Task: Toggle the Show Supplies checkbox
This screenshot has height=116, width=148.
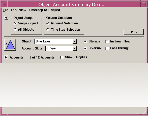Action: click(x=62, y=57)
